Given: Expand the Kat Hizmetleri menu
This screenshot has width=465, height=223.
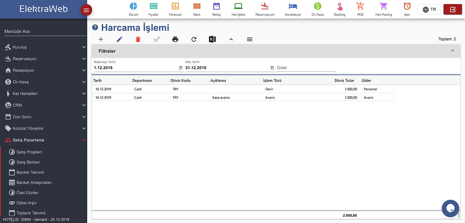Looking at the screenshot, I should pos(44,93).
